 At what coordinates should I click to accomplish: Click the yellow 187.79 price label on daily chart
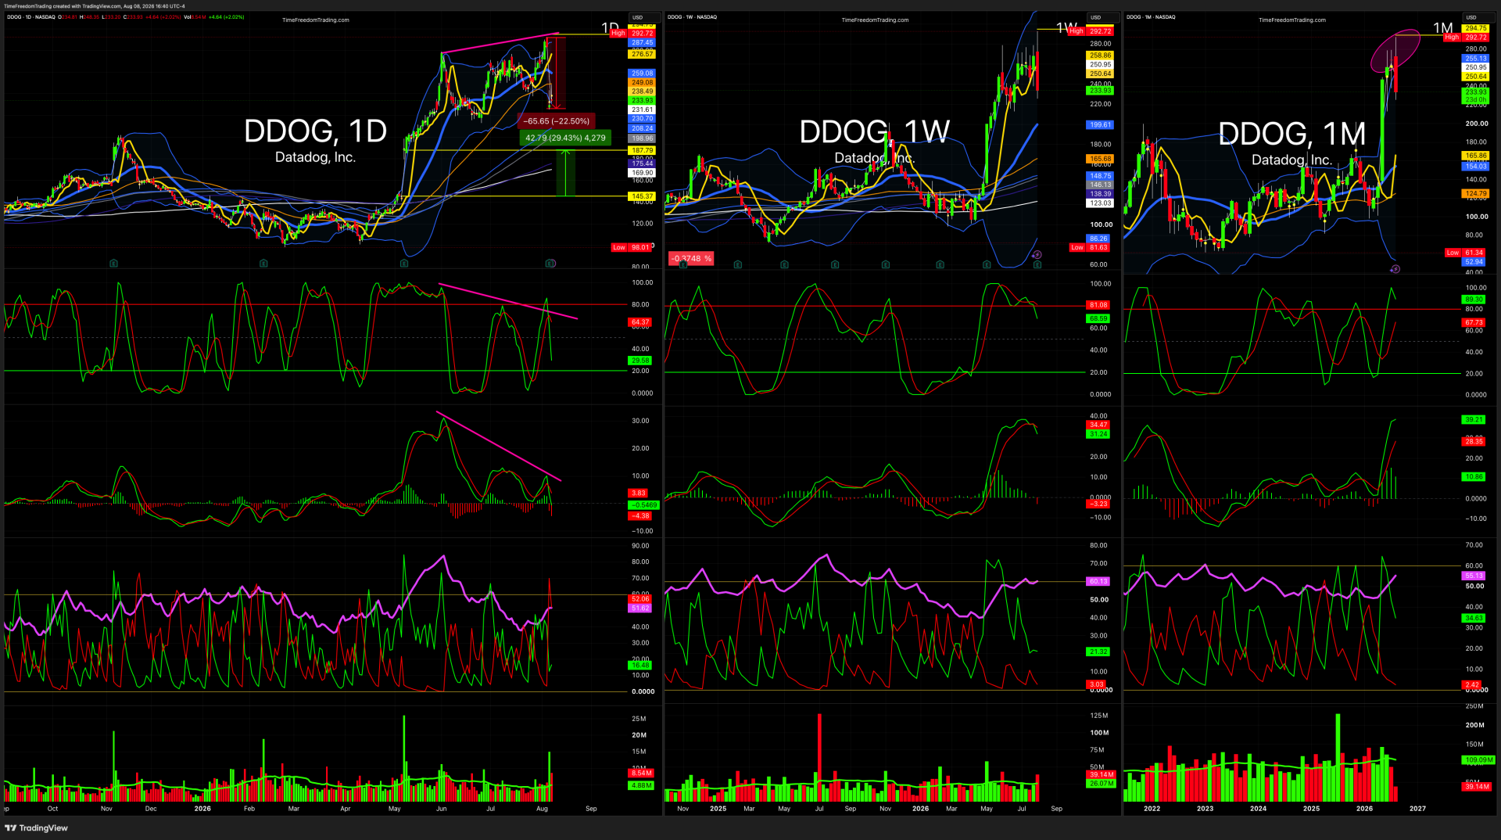(x=642, y=150)
